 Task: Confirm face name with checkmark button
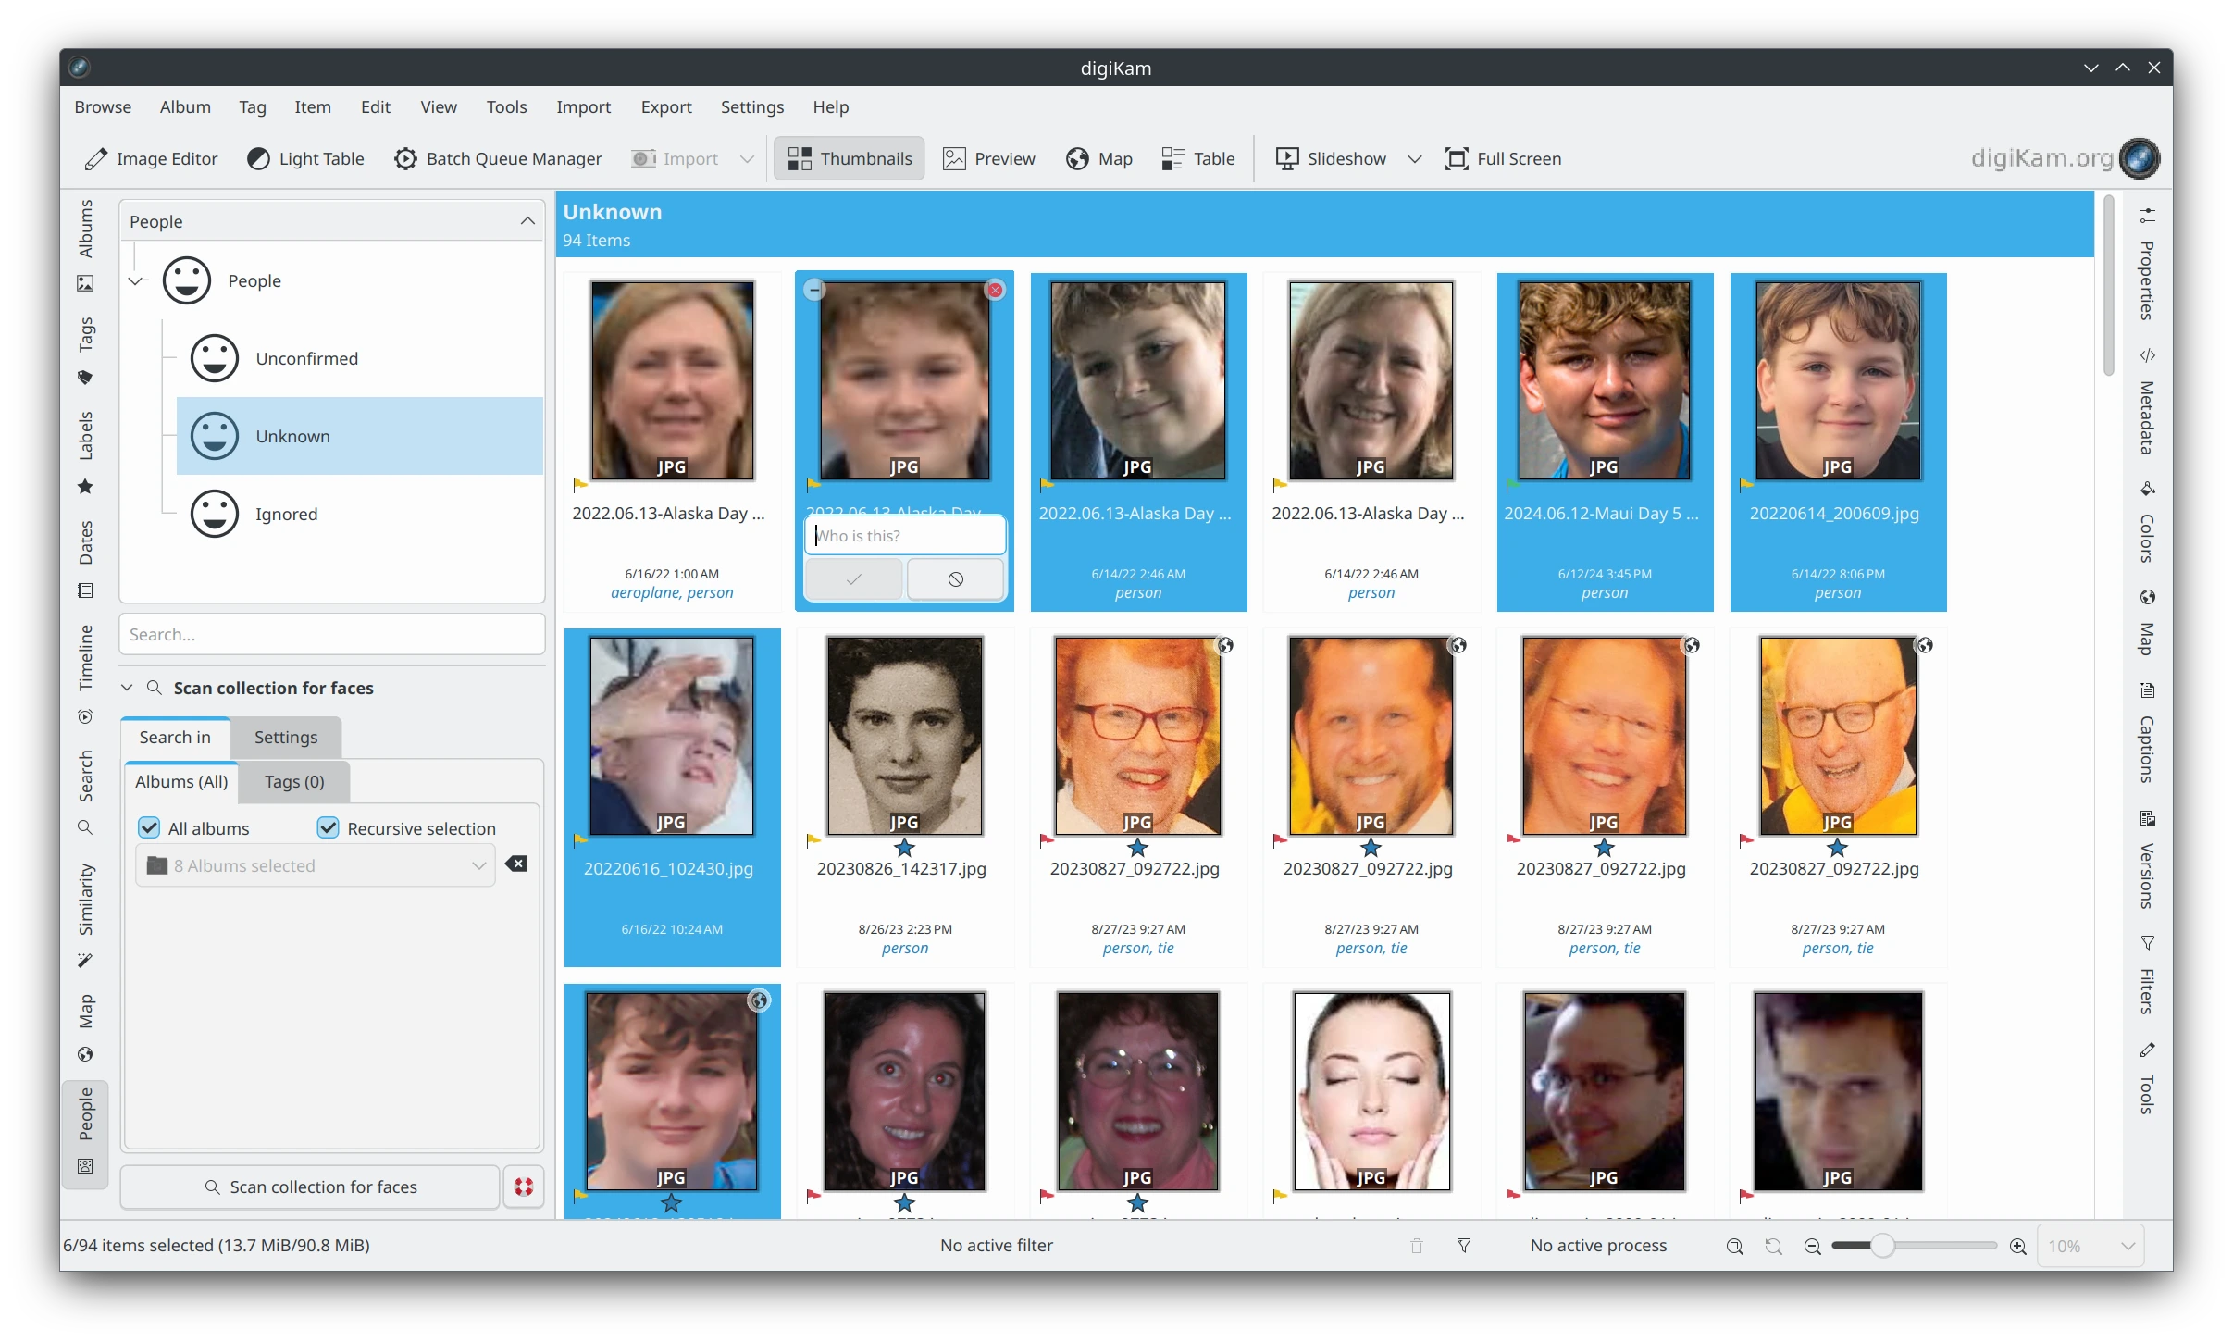[x=853, y=579]
